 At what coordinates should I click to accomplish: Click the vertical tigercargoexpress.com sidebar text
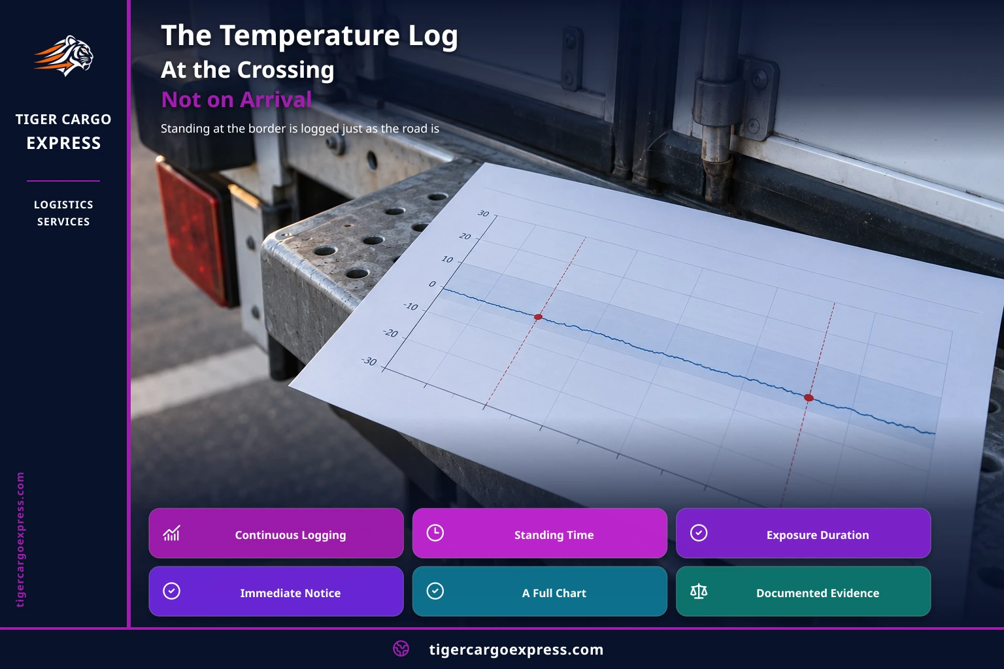pos(20,540)
